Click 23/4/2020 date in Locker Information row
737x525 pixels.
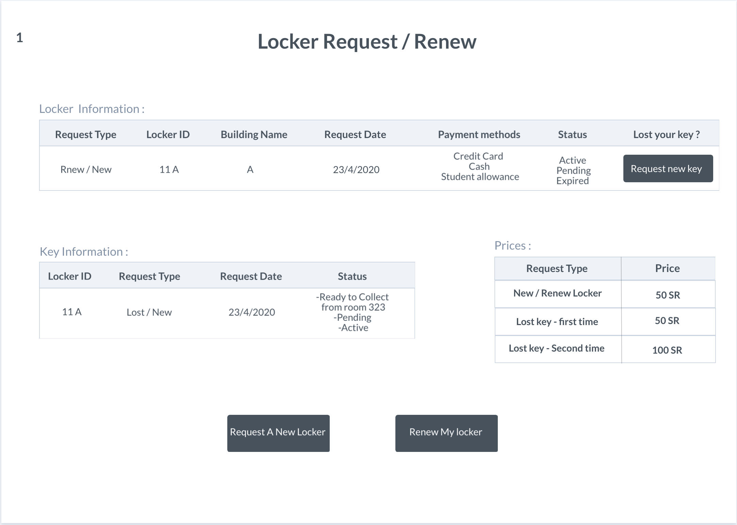coord(356,169)
